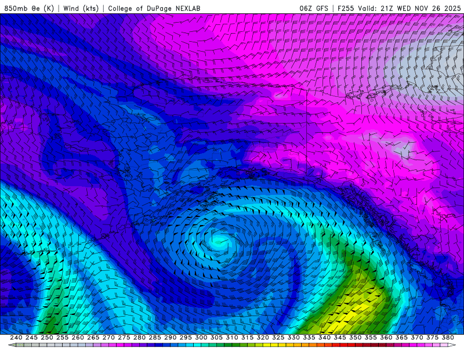The width and height of the screenshot is (464, 348).
Task: Click the 240 value on the color scale
Action: (x=16, y=338)
